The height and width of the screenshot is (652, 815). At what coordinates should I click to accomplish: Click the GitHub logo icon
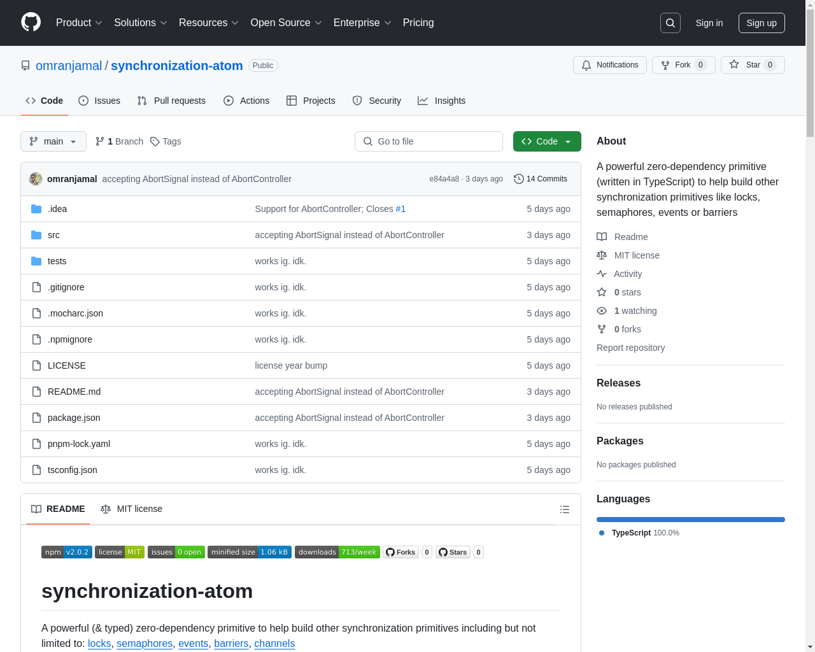[31, 22]
